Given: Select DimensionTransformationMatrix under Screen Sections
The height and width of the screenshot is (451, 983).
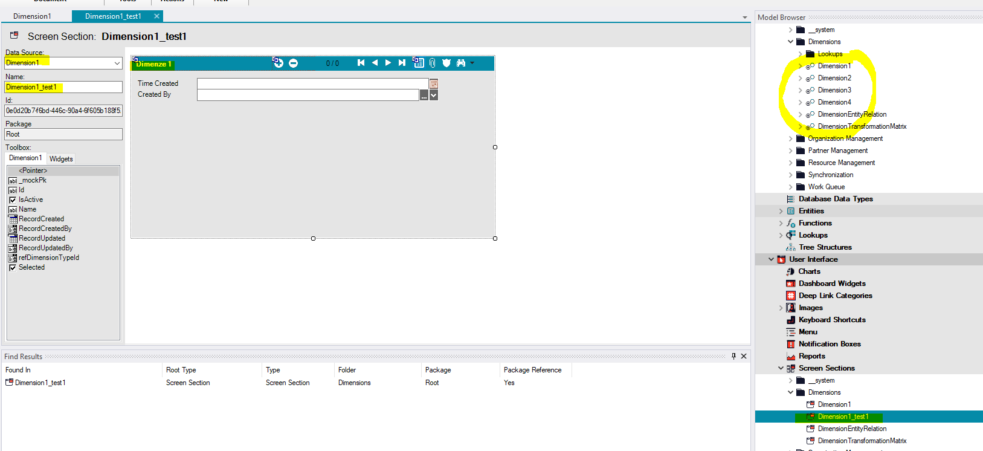Looking at the screenshot, I should (862, 441).
